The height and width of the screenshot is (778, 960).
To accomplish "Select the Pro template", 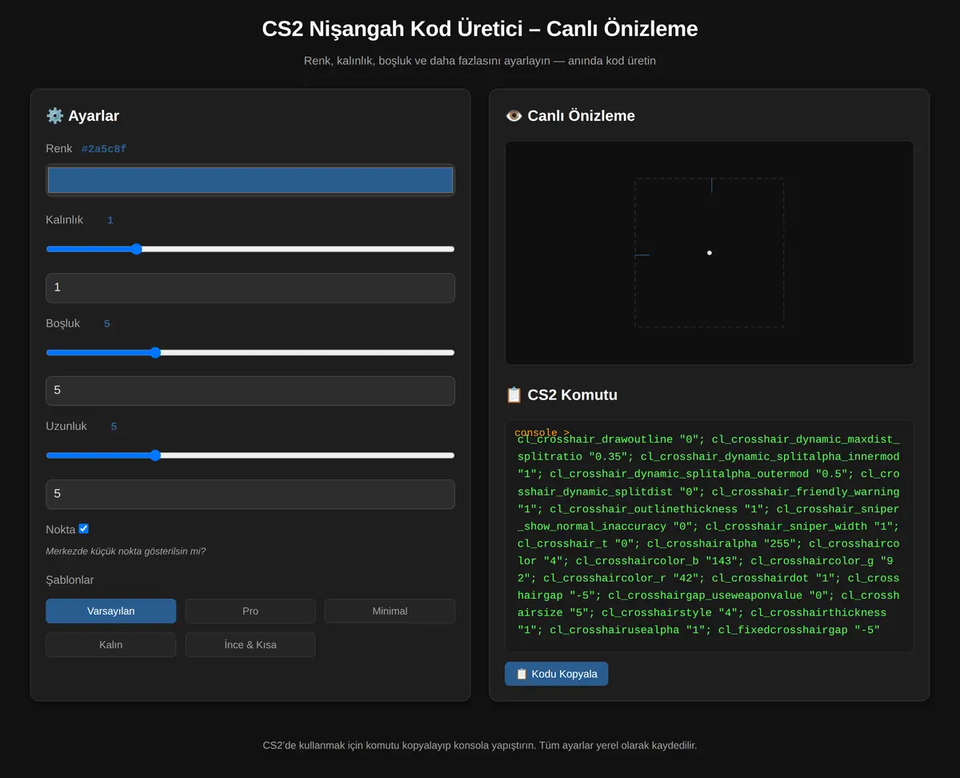I will click(x=250, y=611).
